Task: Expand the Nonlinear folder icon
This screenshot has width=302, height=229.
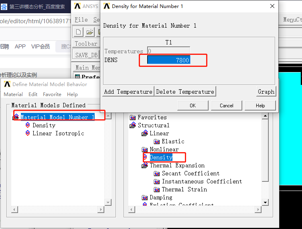Action: click(x=144, y=149)
